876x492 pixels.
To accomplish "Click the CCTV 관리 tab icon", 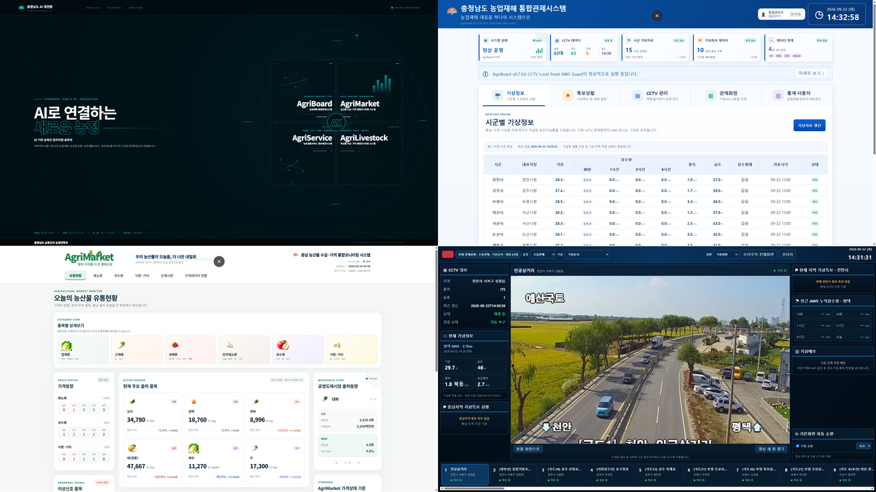I will pos(638,96).
